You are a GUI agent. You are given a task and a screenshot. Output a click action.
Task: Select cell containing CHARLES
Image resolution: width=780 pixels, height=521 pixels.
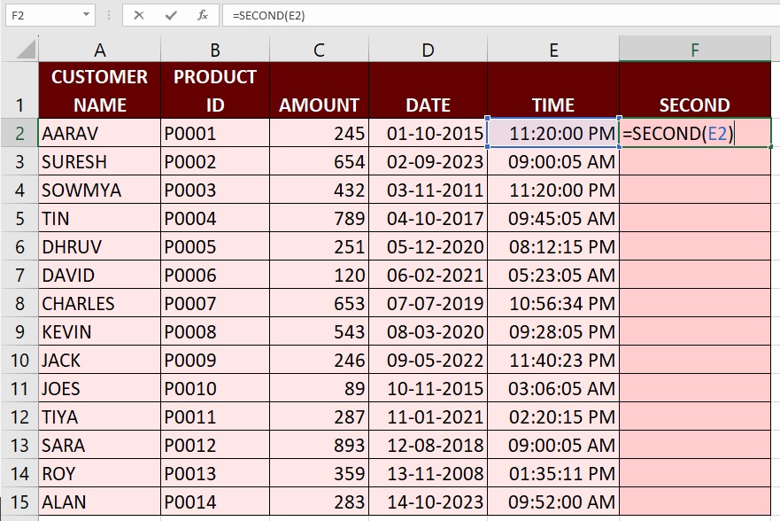pyautogui.click(x=99, y=304)
